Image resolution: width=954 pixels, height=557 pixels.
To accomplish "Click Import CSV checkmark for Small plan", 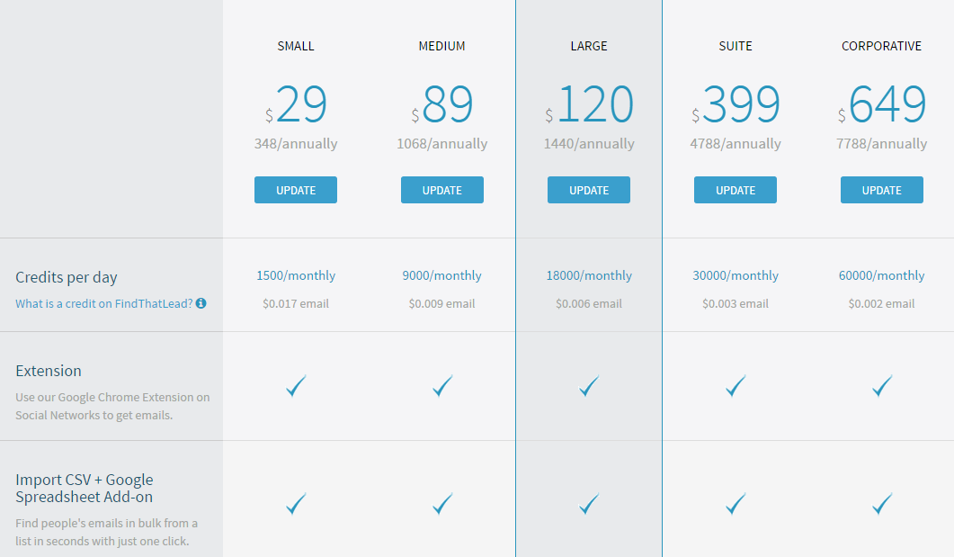I will 296,503.
